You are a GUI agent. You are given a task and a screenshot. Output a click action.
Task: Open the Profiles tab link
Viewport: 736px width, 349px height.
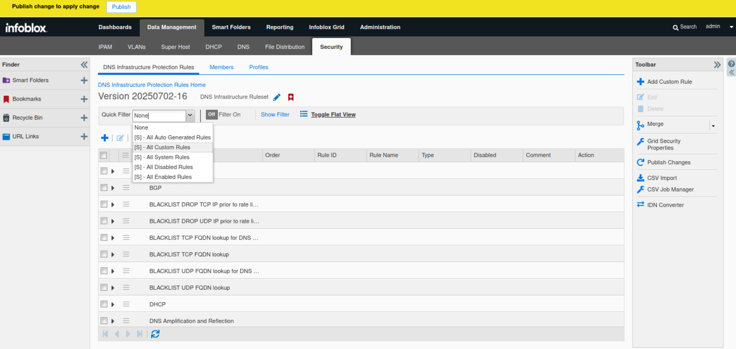[x=259, y=67]
